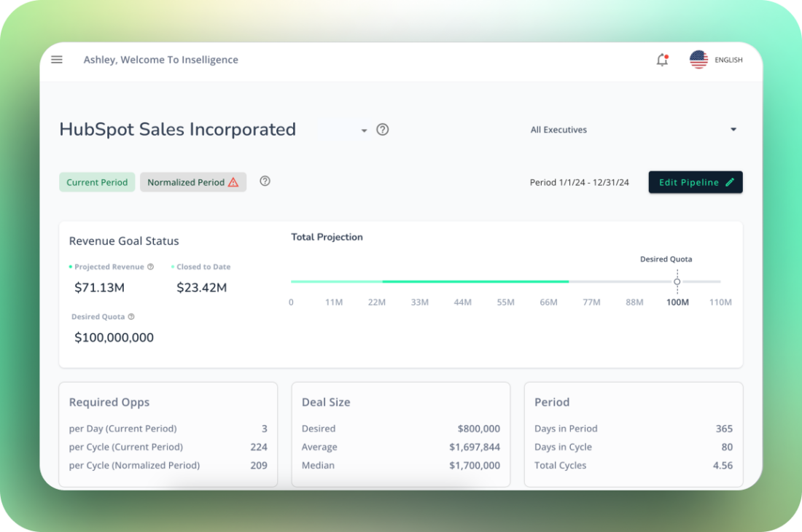Open the hamburger navigation menu
The height and width of the screenshot is (532, 802).
click(56, 60)
